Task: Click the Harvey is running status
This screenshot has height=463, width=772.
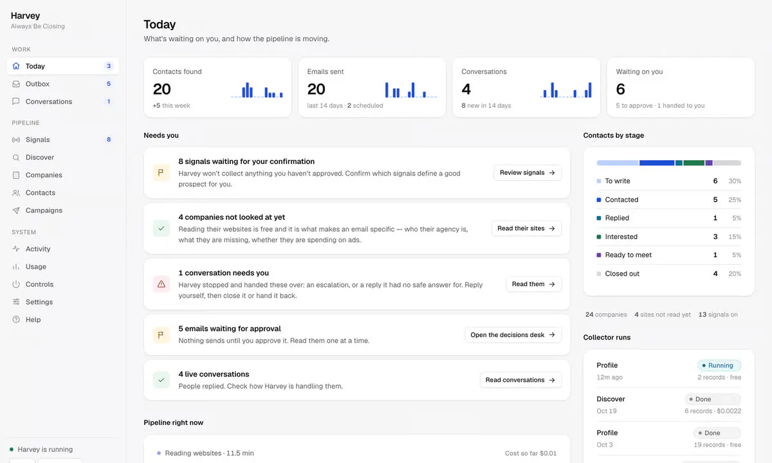Action: (41, 449)
